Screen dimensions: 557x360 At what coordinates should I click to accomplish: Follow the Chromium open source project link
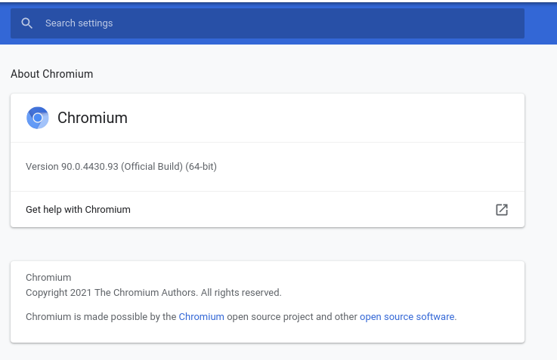[201, 317]
